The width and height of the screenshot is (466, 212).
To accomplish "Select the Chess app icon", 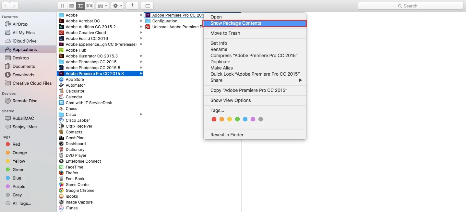I will coord(61,108).
